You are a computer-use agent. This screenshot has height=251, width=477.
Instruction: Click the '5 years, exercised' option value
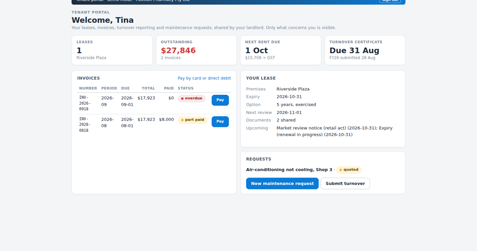pos(296,105)
